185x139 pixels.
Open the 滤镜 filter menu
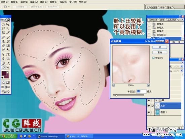point(53,2)
